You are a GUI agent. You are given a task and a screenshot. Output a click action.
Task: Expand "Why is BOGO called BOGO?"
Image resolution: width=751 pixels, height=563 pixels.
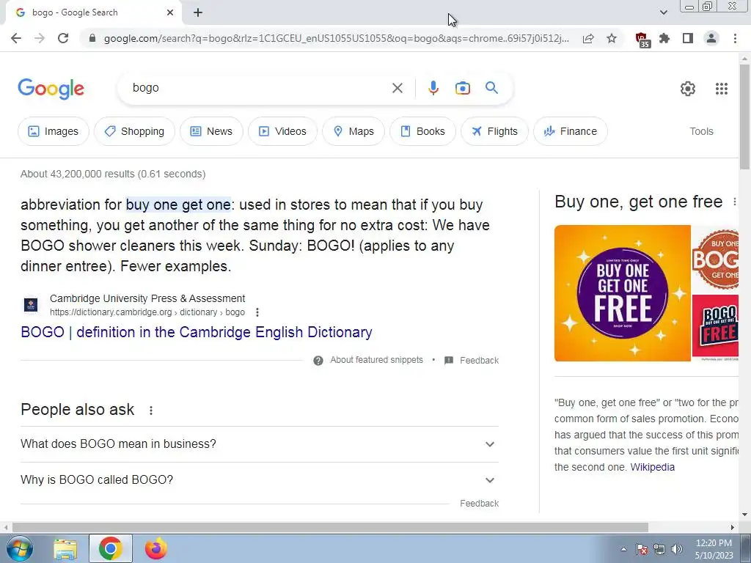259,479
